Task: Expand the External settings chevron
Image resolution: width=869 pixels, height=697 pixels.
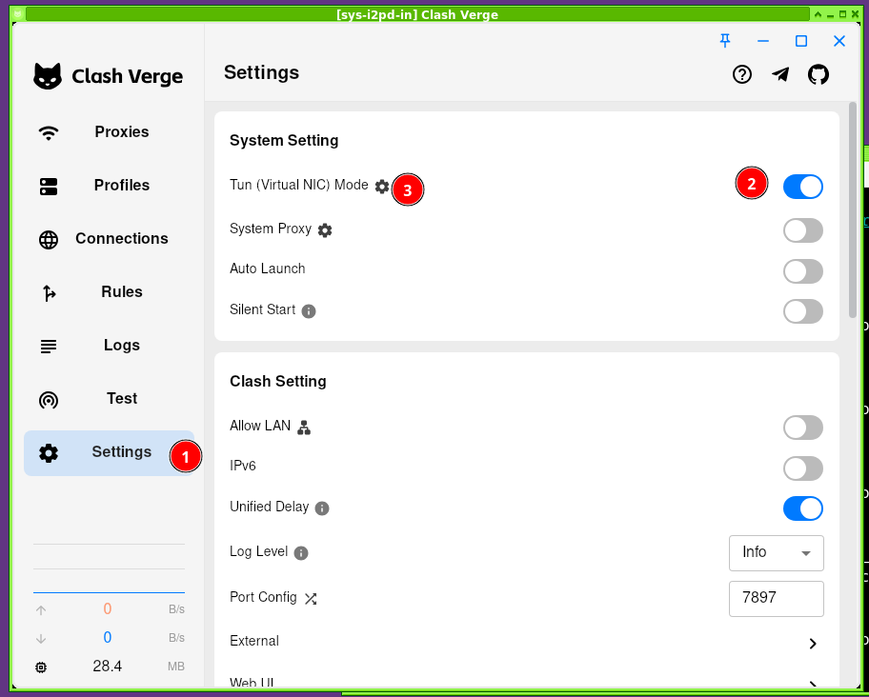Action: coord(813,644)
